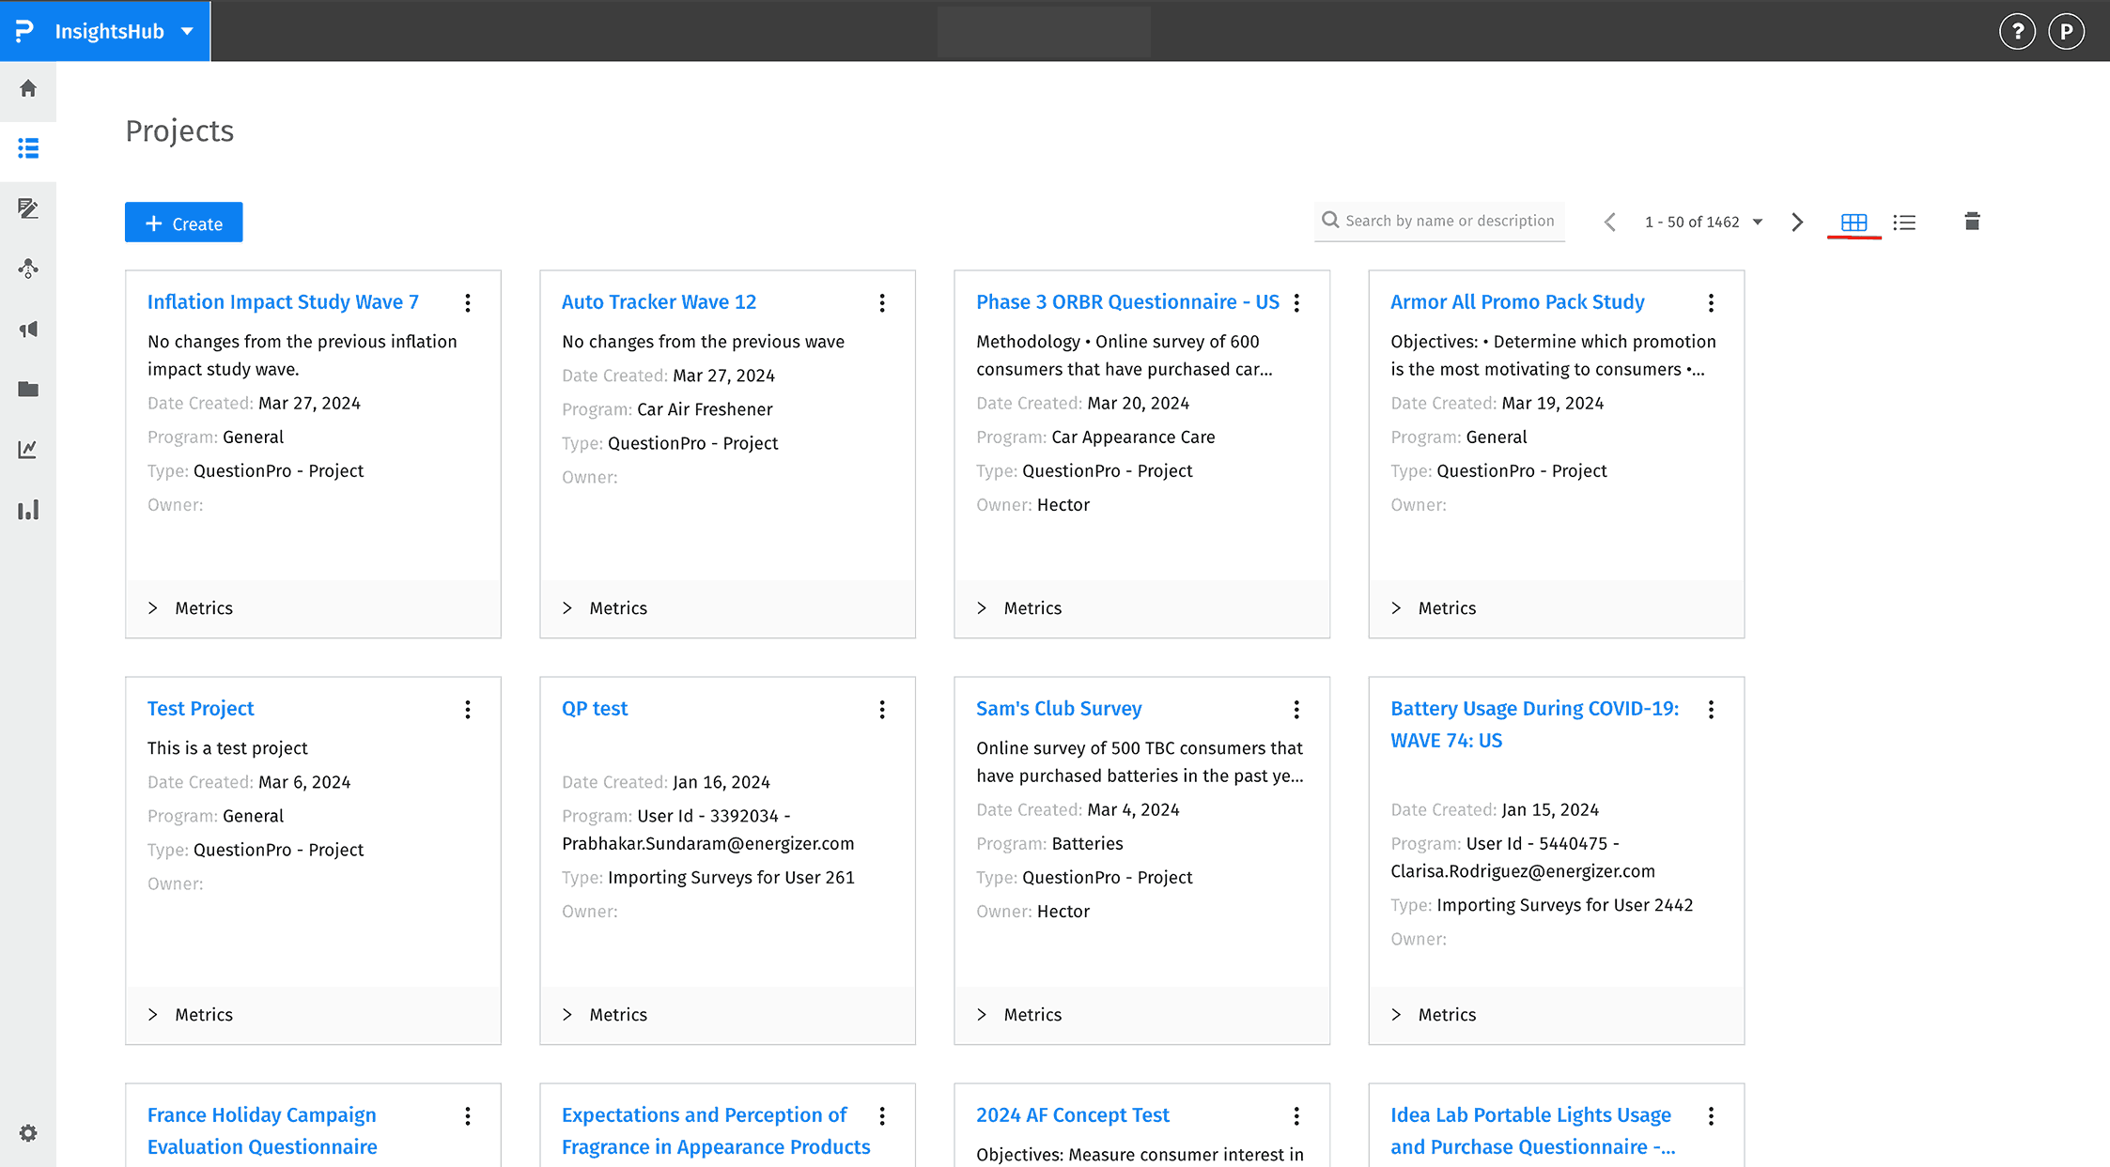Click the search by name or description field

coord(1449,221)
